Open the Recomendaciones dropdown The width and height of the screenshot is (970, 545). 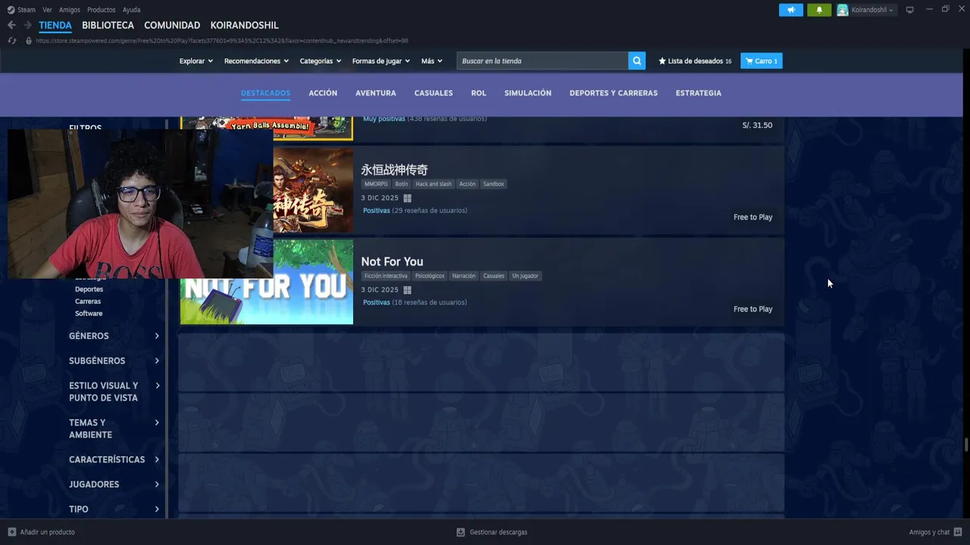256,61
